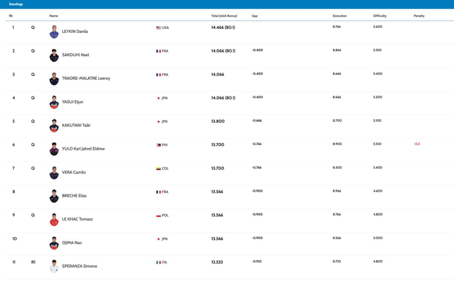Click the Poland flag icon for Le Khac
This screenshot has height=281, width=454.
[x=158, y=215]
